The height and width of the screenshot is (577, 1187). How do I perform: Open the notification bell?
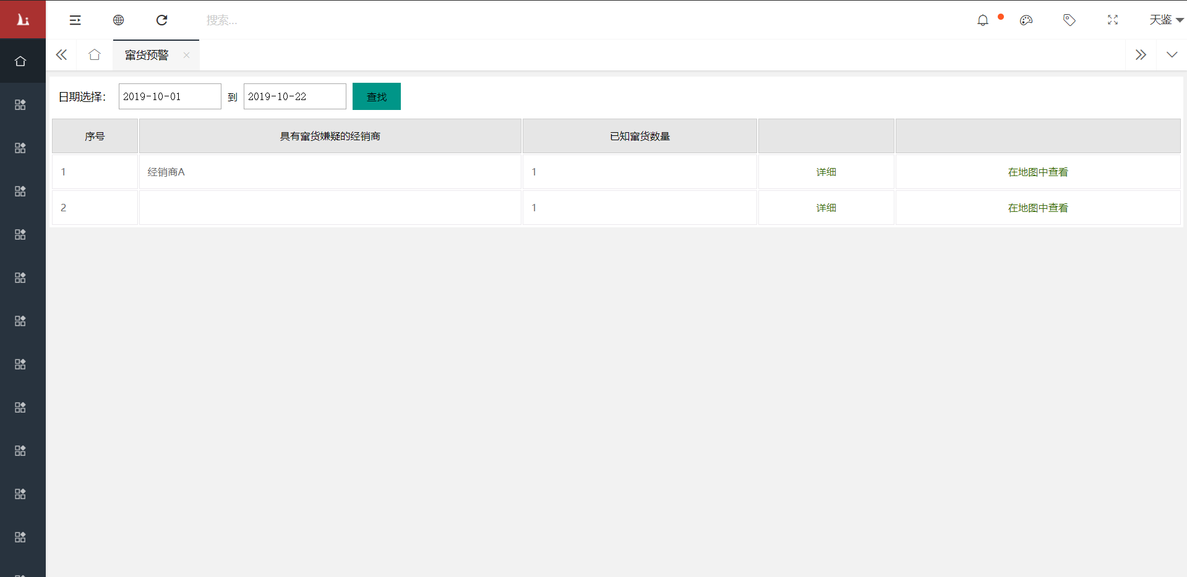[x=982, y=20]
